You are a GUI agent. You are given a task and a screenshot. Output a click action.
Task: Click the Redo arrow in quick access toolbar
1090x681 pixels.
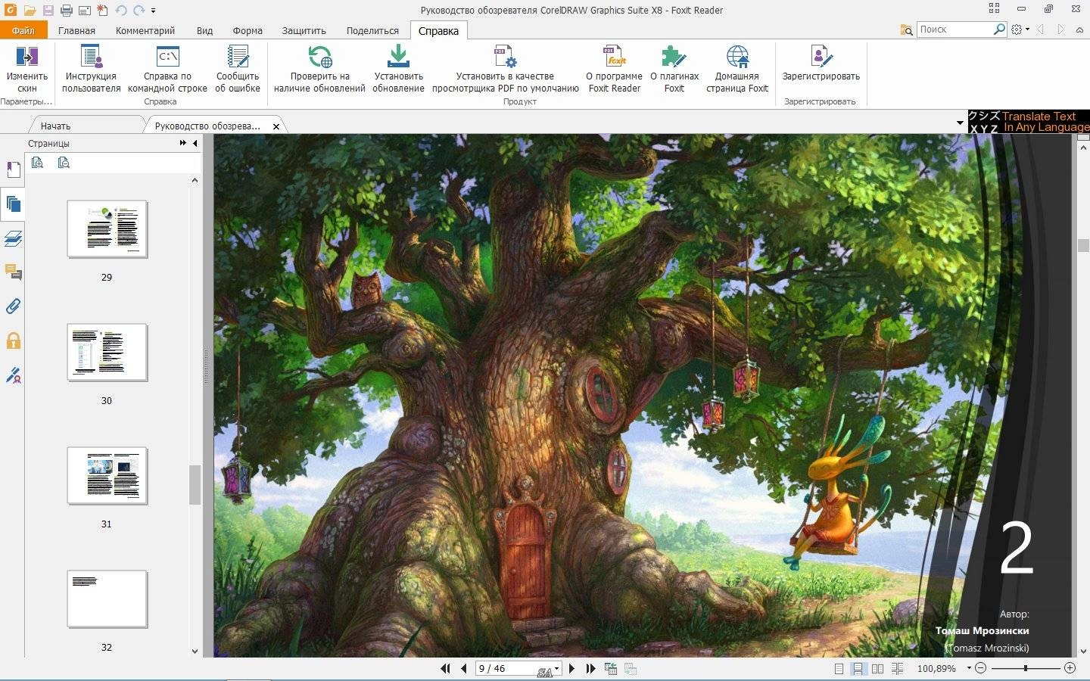tap(139, 11)
